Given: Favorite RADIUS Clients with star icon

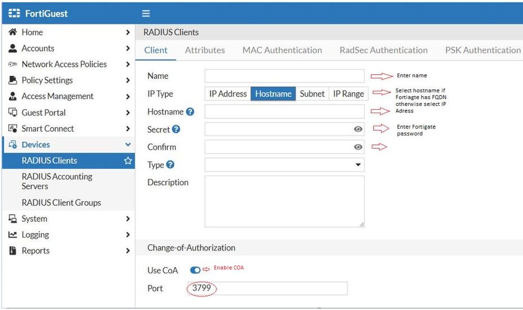Looking at the screenshot, I should click(128, 161).
